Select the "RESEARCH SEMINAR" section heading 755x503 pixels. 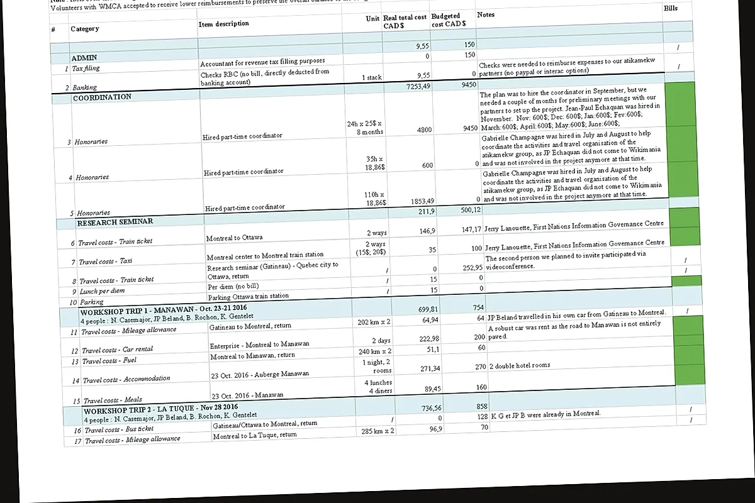(x=115, y=222)
